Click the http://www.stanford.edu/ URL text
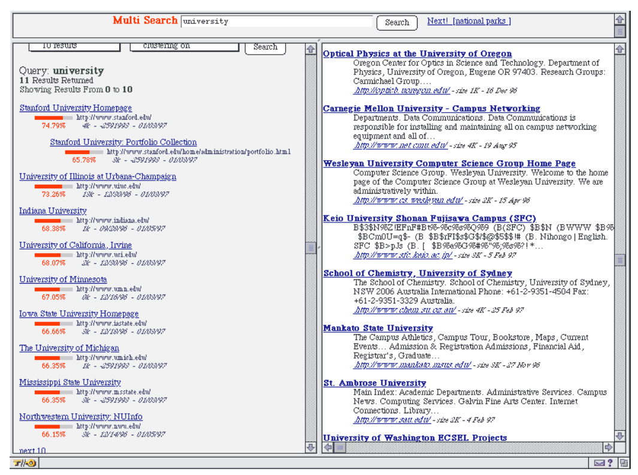Image resolution: width=638 pixels, height=475 pixels. [x=114, y=118]
